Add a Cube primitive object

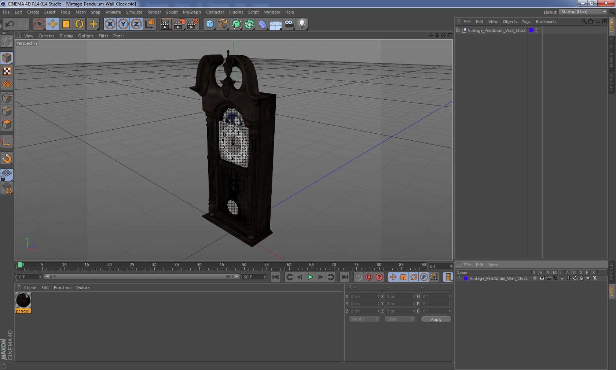pos(210,24)
